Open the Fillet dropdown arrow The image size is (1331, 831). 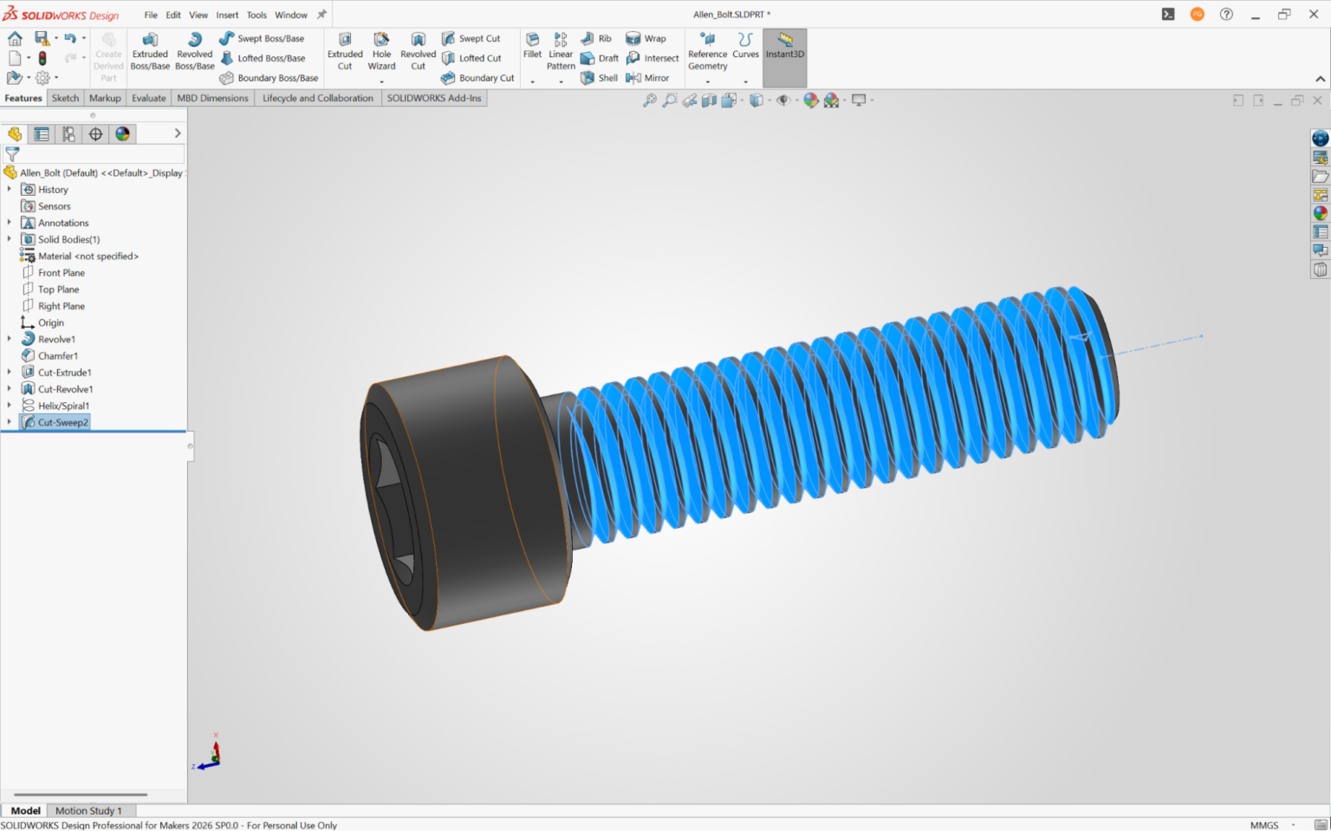point(532,82)
